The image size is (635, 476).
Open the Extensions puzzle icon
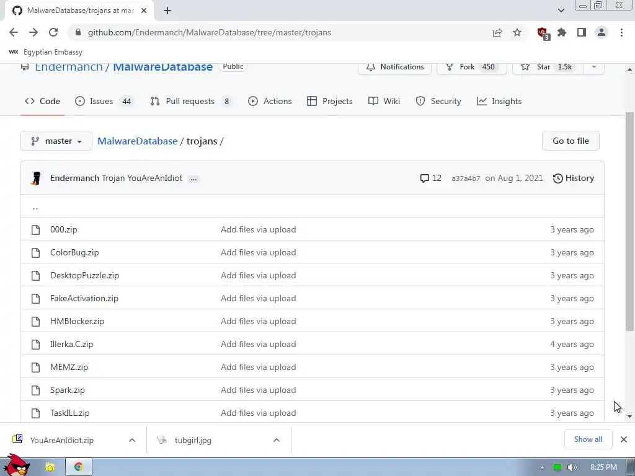point(562,32)
